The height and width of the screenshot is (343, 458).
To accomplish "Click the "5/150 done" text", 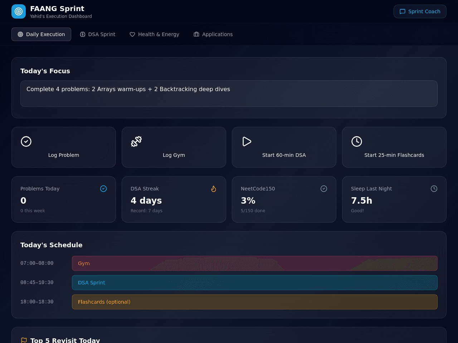I will point(253,211).
